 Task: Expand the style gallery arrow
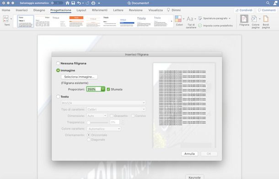click(172, 21)
